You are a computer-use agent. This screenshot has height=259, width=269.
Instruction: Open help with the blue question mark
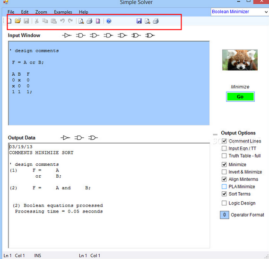109,21
